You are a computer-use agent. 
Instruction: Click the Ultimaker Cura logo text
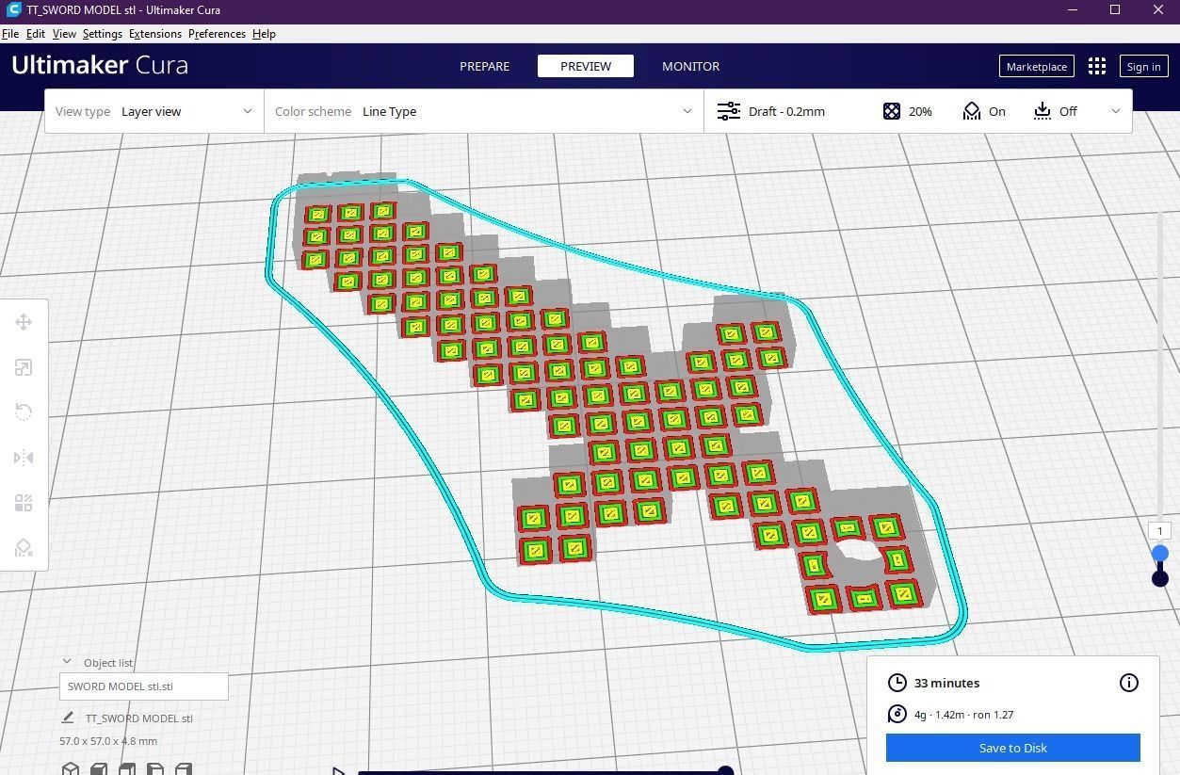(x=100, y=65)
